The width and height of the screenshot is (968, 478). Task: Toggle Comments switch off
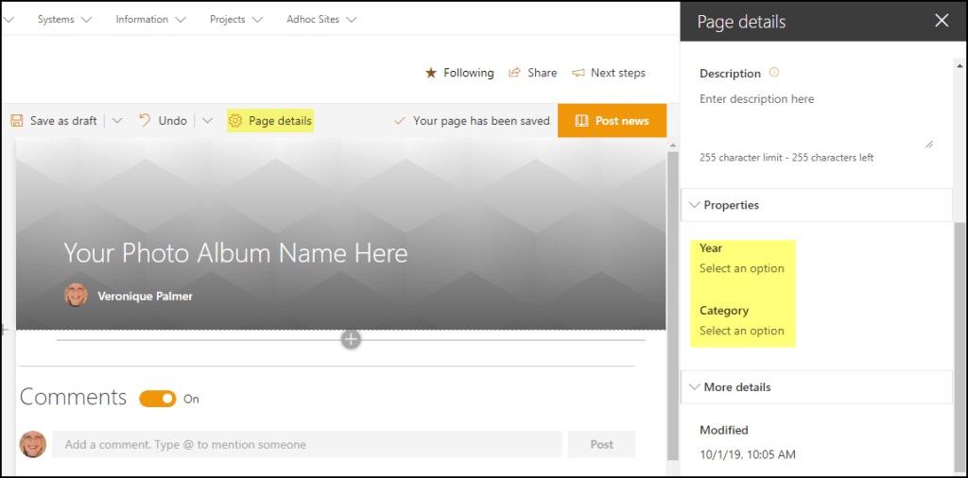point(158,399)
